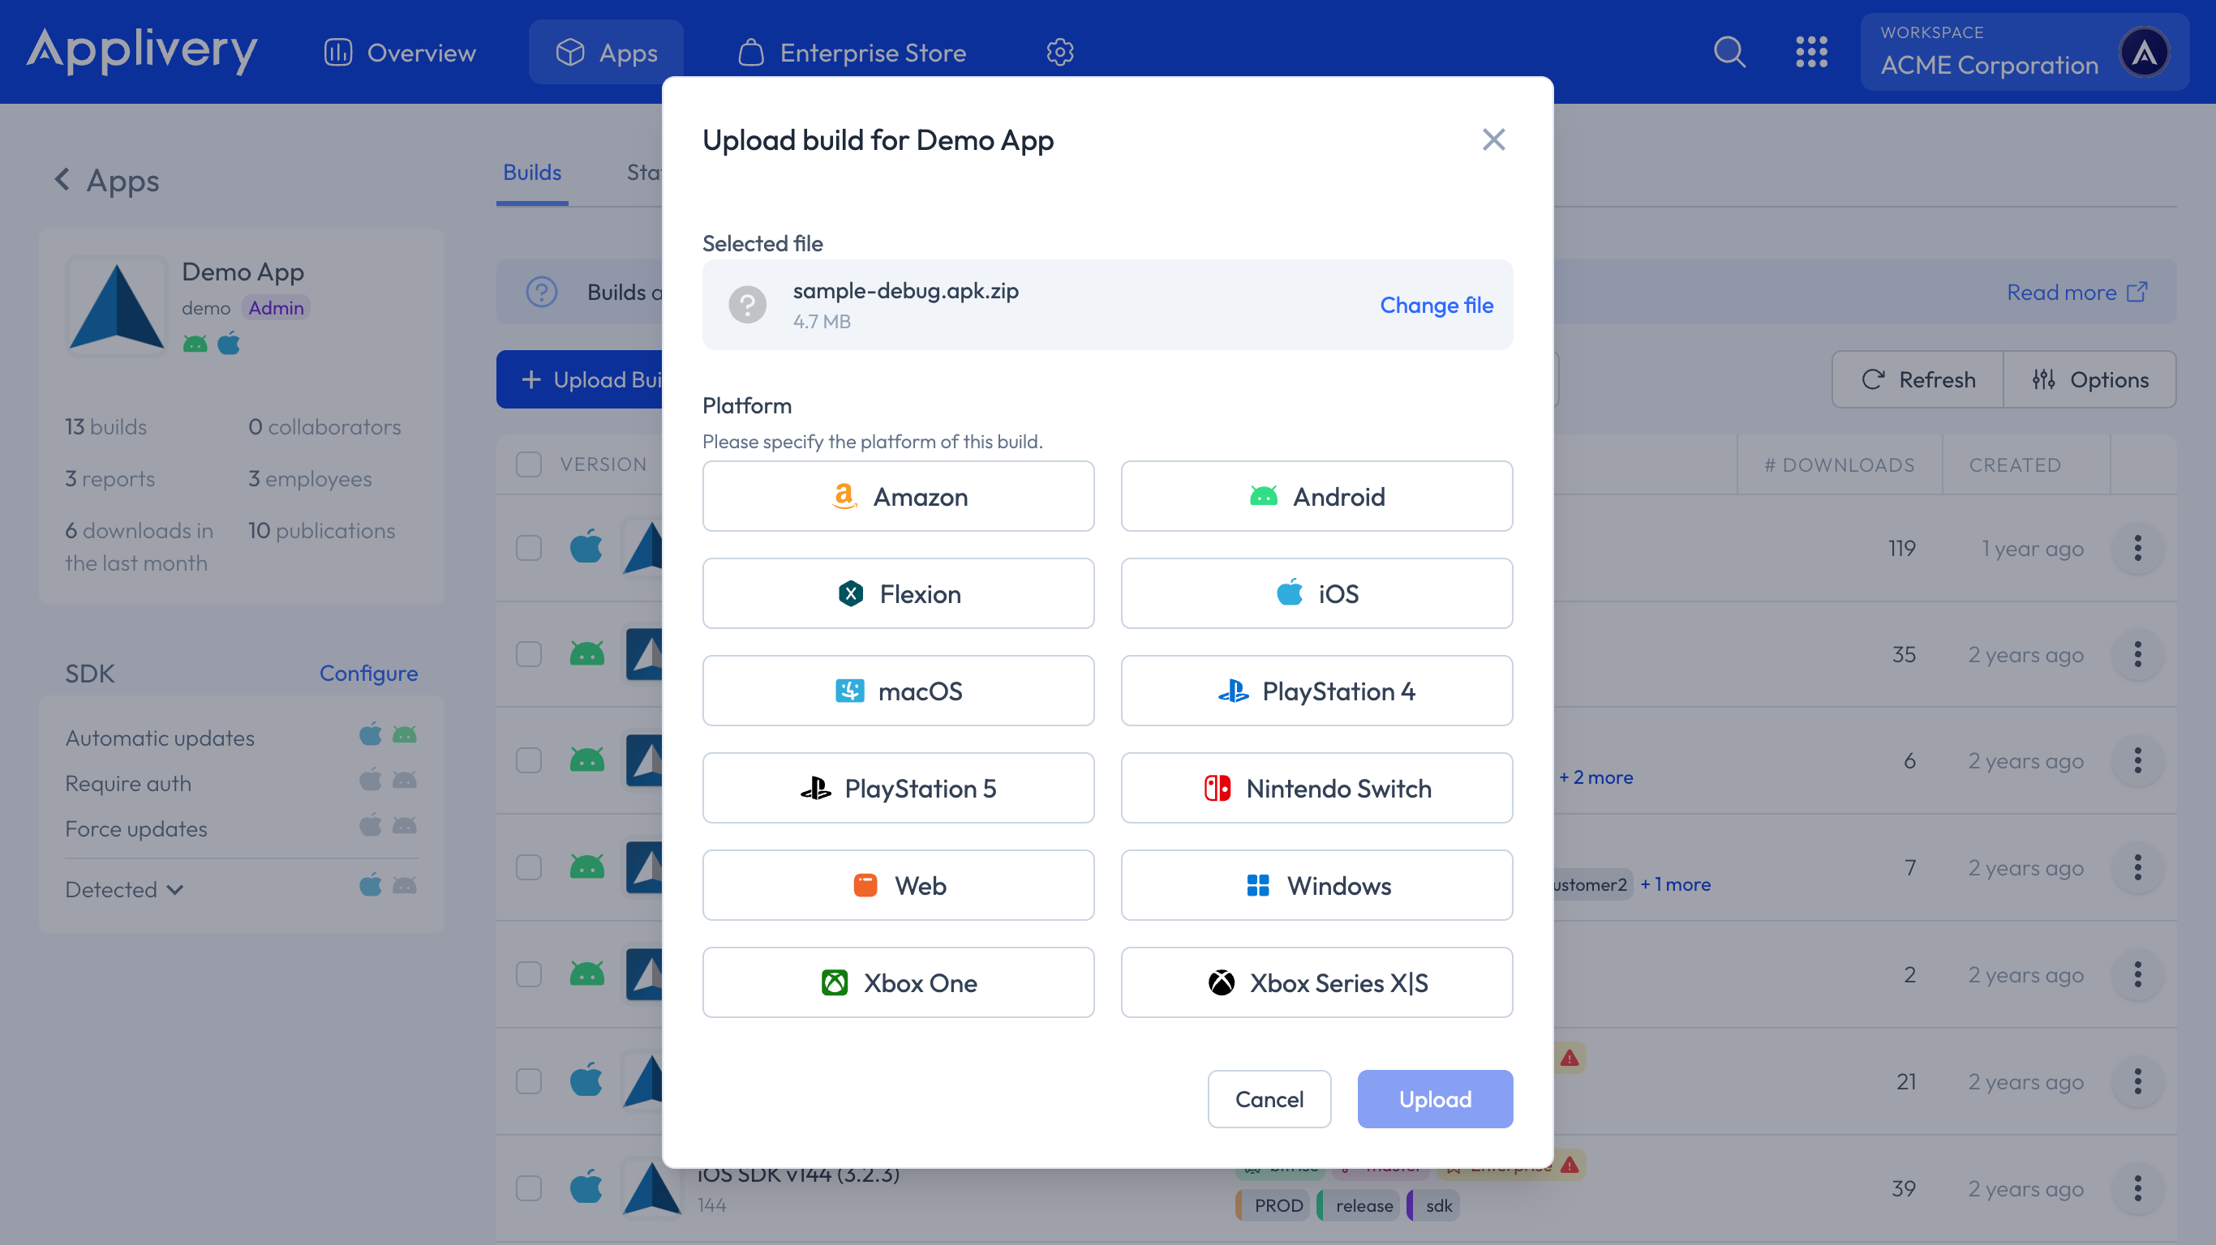Open the apps grid launcher icon
2216x1245 pixels.
click(x=1810, y=52)
